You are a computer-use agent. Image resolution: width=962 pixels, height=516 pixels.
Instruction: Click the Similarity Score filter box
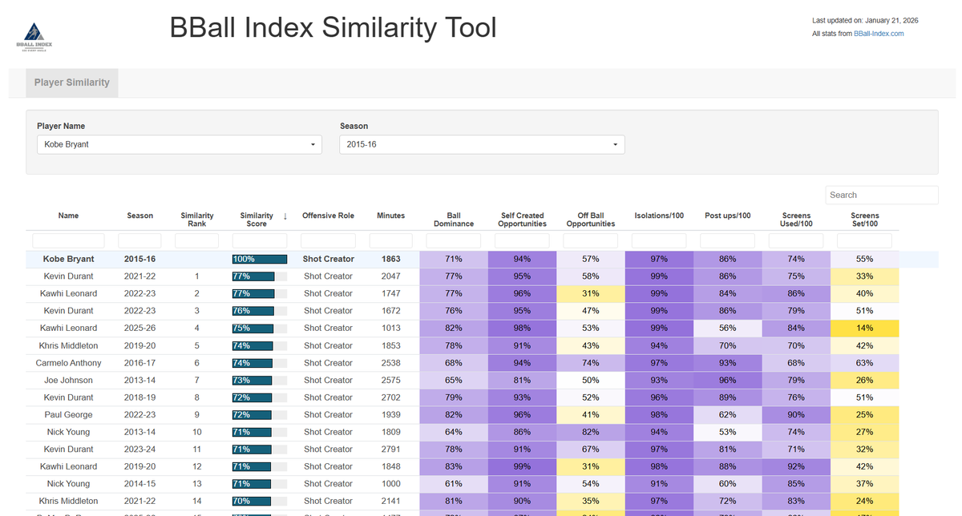coord(260,240)
